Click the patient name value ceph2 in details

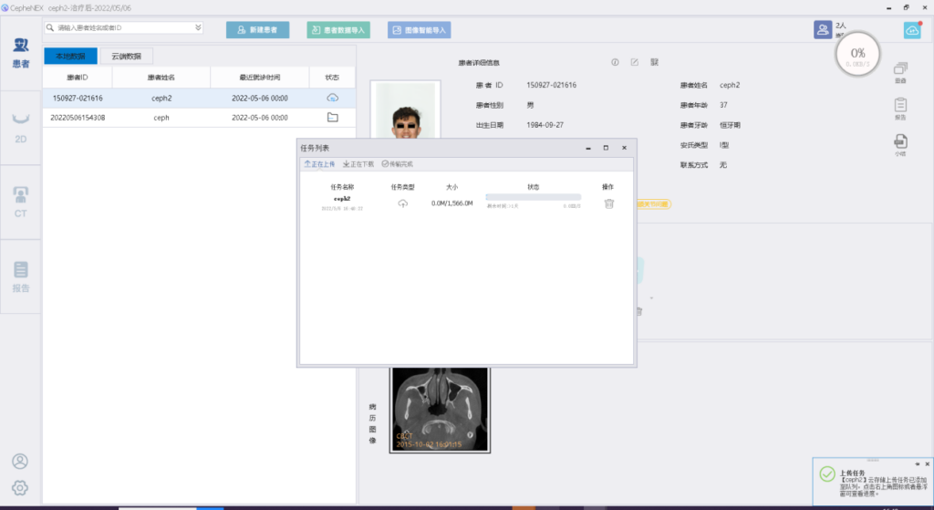coord(730,85)
